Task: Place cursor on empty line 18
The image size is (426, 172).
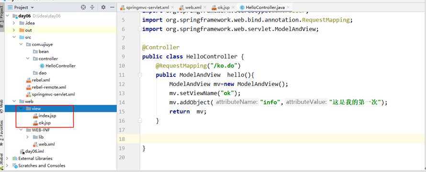Action: pyautogui.click(x=282, y=139)
